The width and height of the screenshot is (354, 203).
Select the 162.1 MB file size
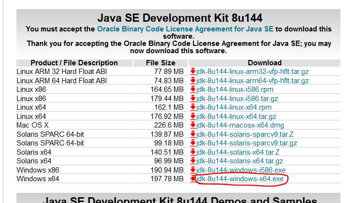pos(169,107)
